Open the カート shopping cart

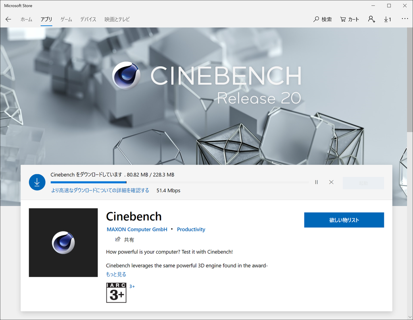tap(350, 19)
